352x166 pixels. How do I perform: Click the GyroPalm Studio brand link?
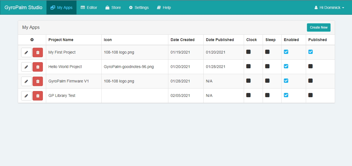tap(23, 7)
